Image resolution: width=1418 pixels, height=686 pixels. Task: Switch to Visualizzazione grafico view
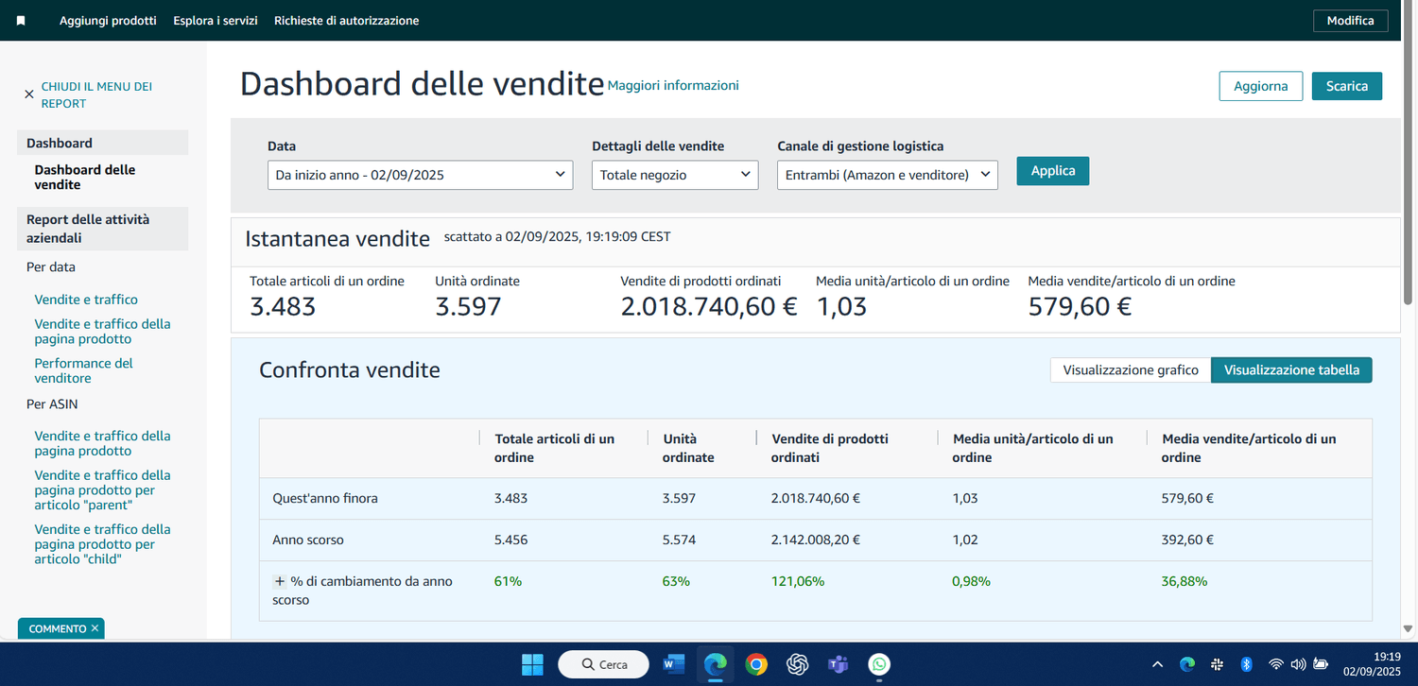tap(1130, 370)
